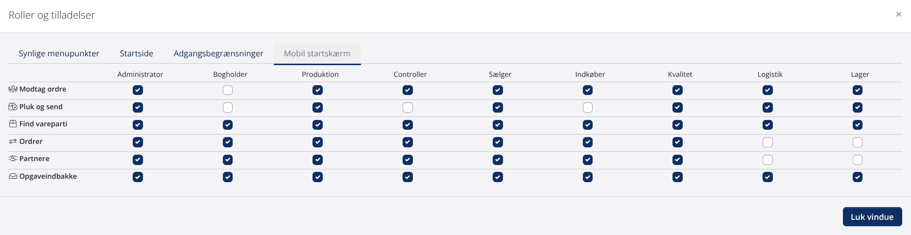
Task: Switch to Synlige menupunkter tab
Action: (x=59, y=53)
